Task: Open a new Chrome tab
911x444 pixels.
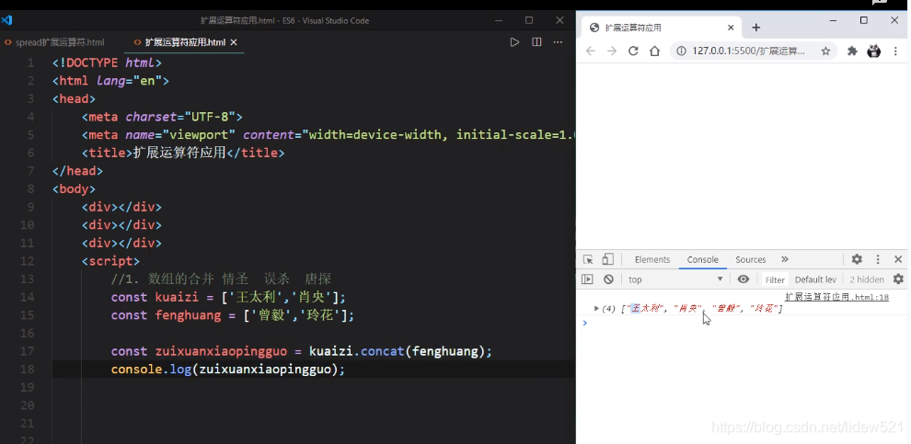Action: point(755,28)
